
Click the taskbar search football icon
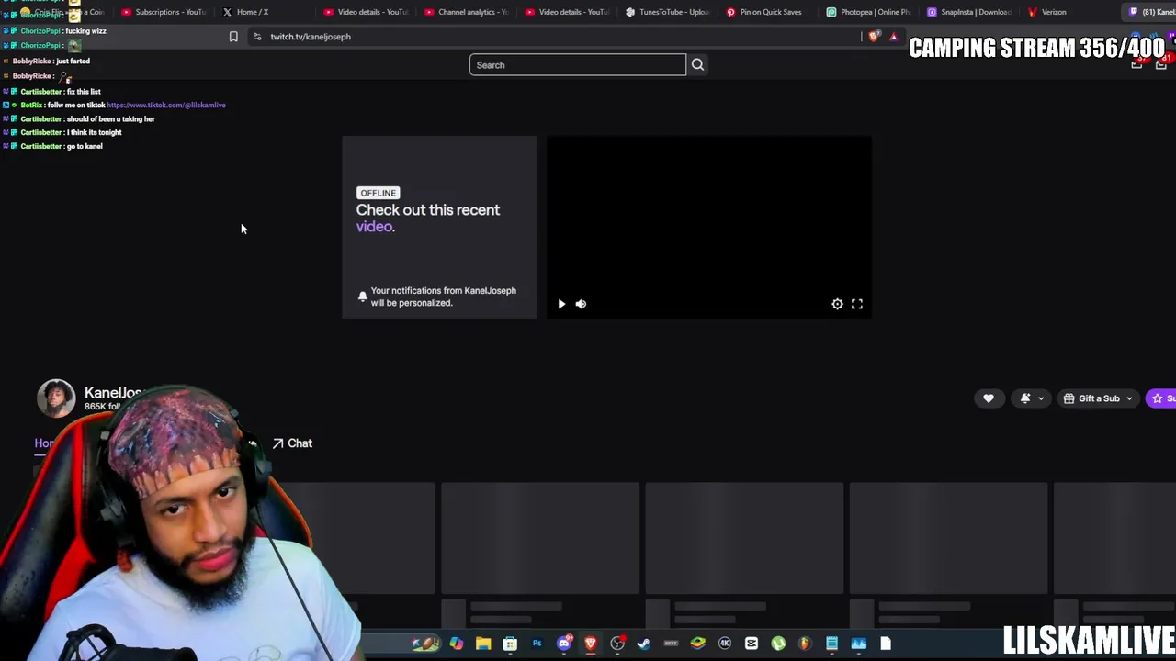coord(426,644)
